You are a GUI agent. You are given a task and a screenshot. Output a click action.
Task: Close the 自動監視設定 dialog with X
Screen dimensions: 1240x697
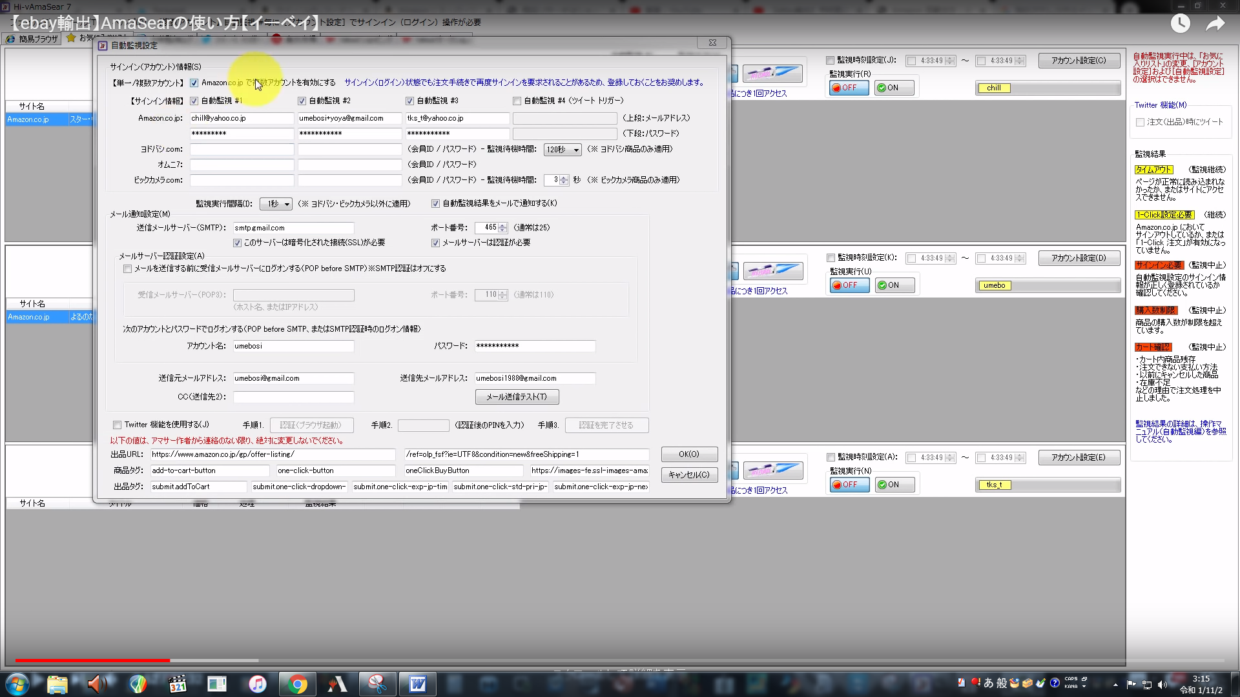pos(712,43)
